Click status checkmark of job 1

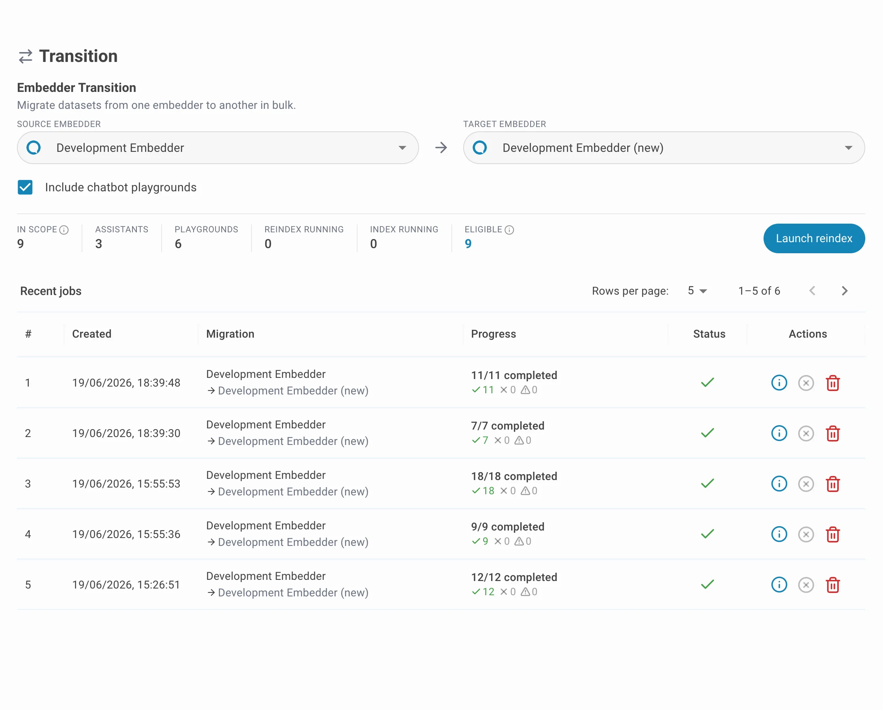(707, 383)
